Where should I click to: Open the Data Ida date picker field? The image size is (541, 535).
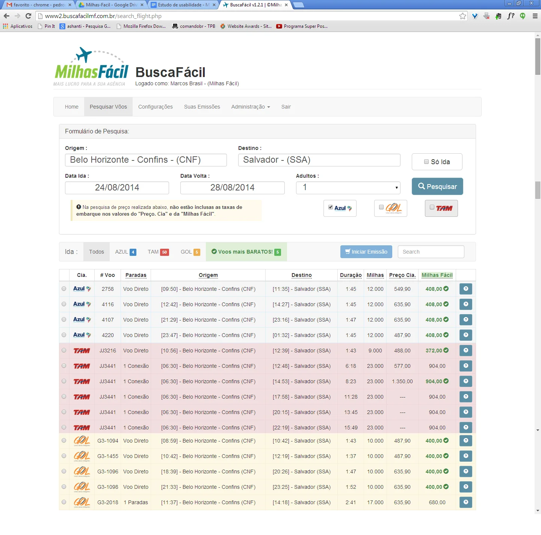(x=117, y=187)
